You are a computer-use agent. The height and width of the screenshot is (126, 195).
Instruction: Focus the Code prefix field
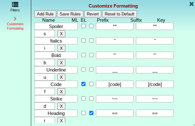click(115, 84)
